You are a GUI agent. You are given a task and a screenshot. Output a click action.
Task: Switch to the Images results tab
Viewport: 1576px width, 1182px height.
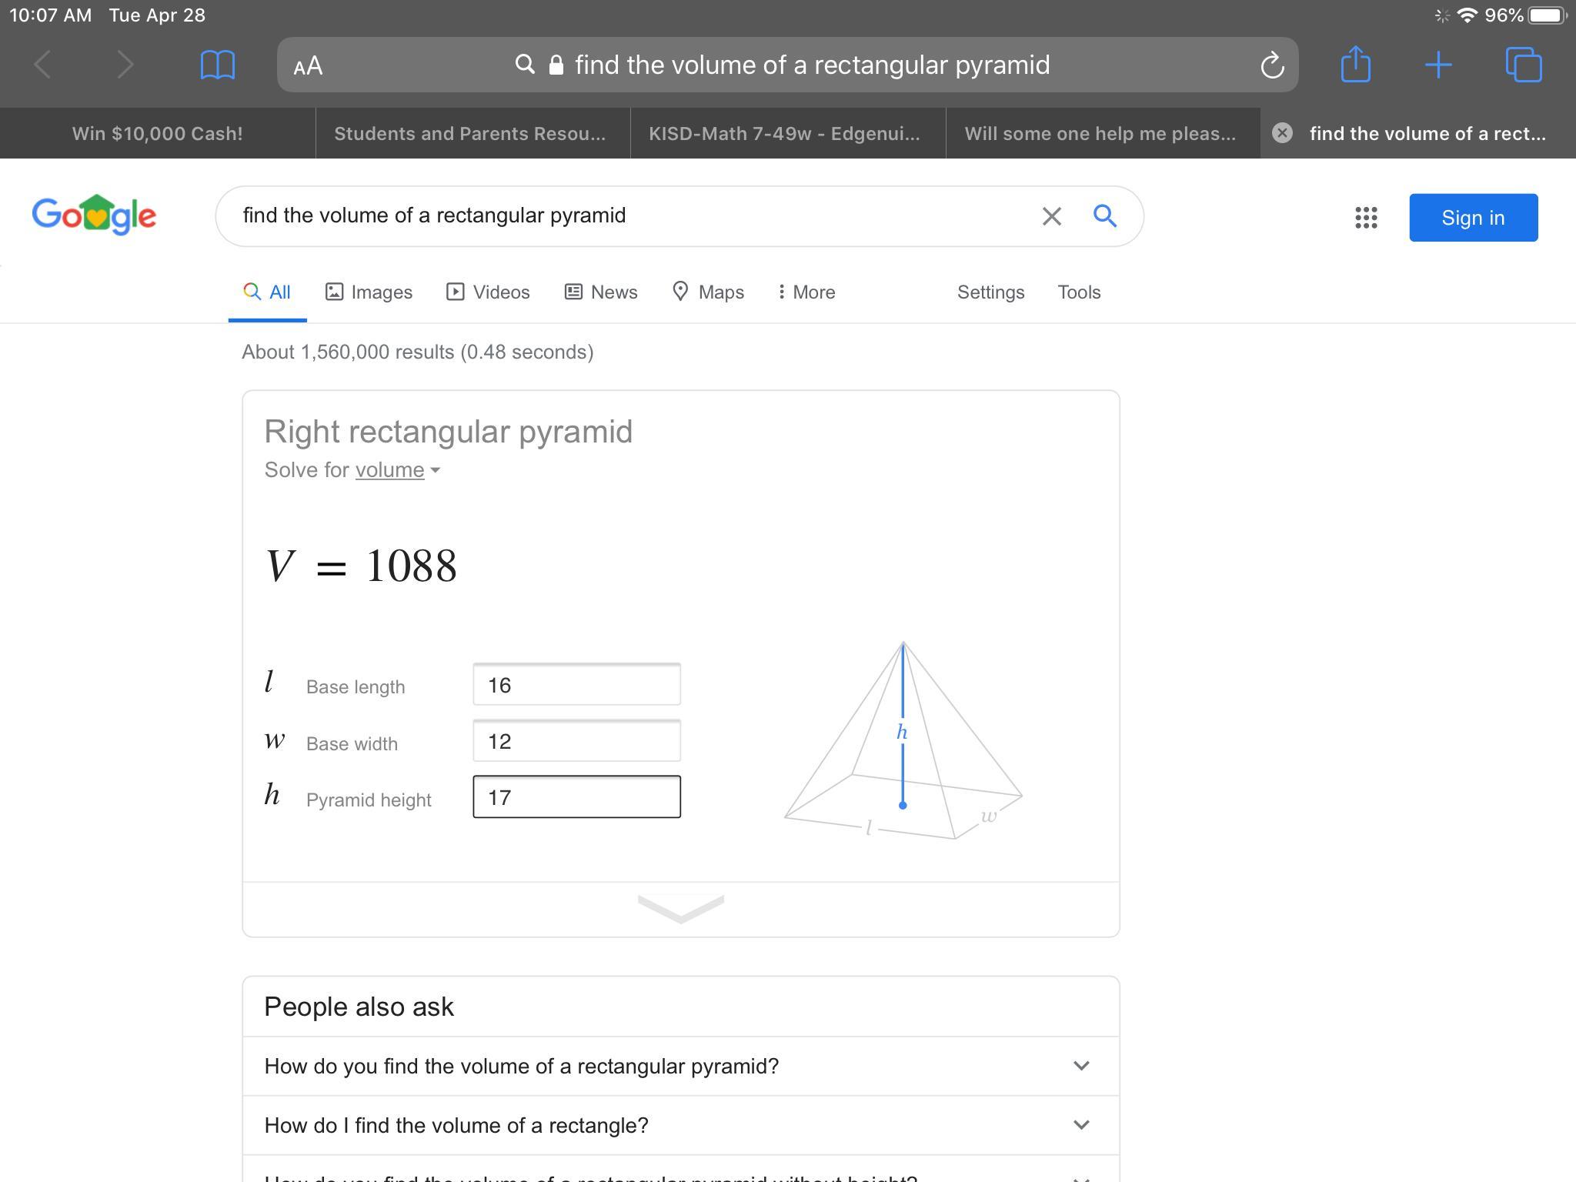click(x=369, y=292)
